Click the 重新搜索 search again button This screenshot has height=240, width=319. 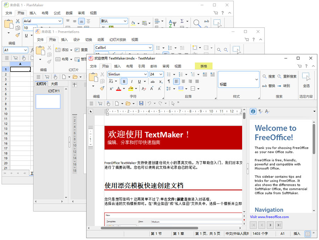(x=287, y=76)
